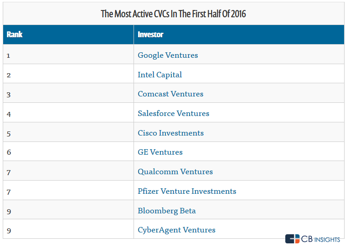Image resolution: width=345 pixels, height=247 pixels.
Task: Select Pfizer Venture Investments link
Action: [x=187, y=191]
